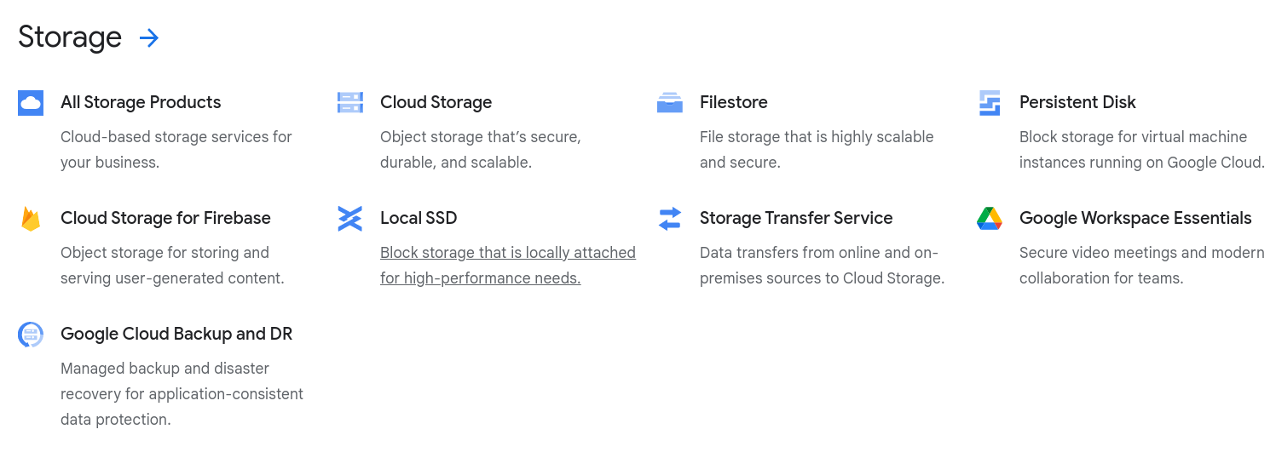
Task: Open the Storage Transfer Service title
Action: coord(796,218)
